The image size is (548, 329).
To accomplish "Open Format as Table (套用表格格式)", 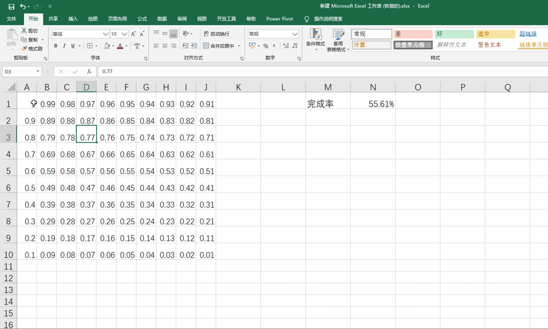I will [338, 40].
